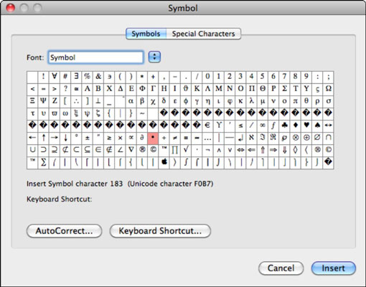Open the Font dropdown arrows
Image resolution: width=366 pixels, height=287 pixels.
pyautogui.click(x=154, y=57)
